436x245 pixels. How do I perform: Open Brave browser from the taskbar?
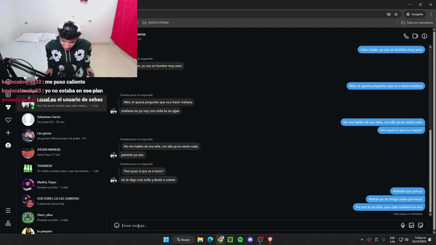[x=270, y=240]
